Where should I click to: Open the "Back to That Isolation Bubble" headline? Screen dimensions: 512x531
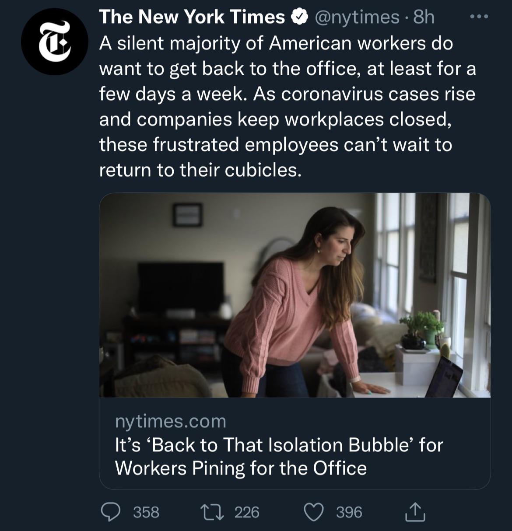click(x=279, y=456)
